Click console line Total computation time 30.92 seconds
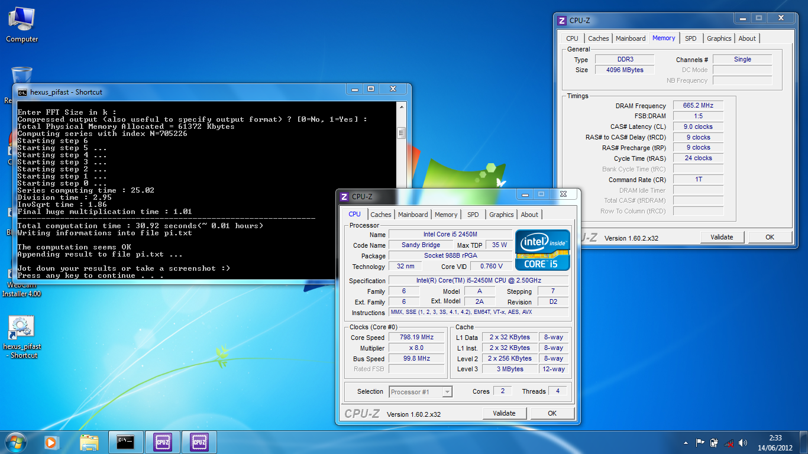The image size is (808, 454). pos(140,226)
